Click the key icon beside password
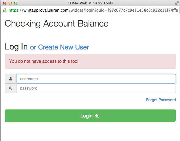Image resolution: width=180 pixels, height=141 pixels. 11,88
